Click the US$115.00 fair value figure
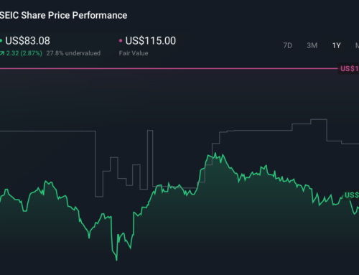Viewport: 359px width, 275px height. coord(151,41)
